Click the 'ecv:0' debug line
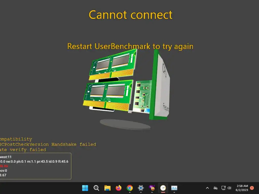This screenshot has width=259, height=194. click(x=4, y=171)
